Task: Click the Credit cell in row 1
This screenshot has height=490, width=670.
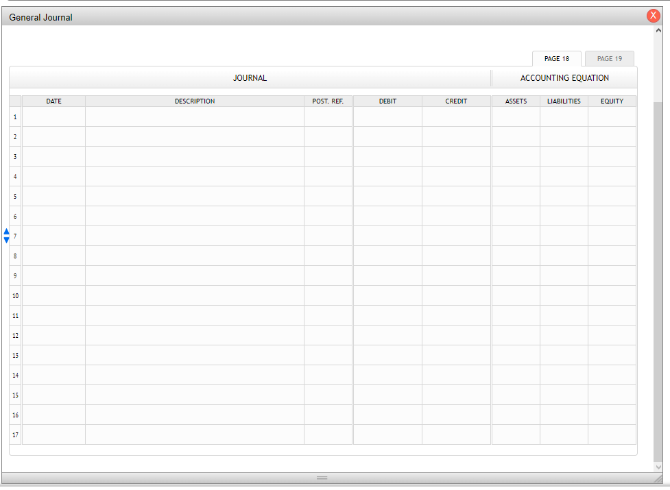Action: click(456, 117)
